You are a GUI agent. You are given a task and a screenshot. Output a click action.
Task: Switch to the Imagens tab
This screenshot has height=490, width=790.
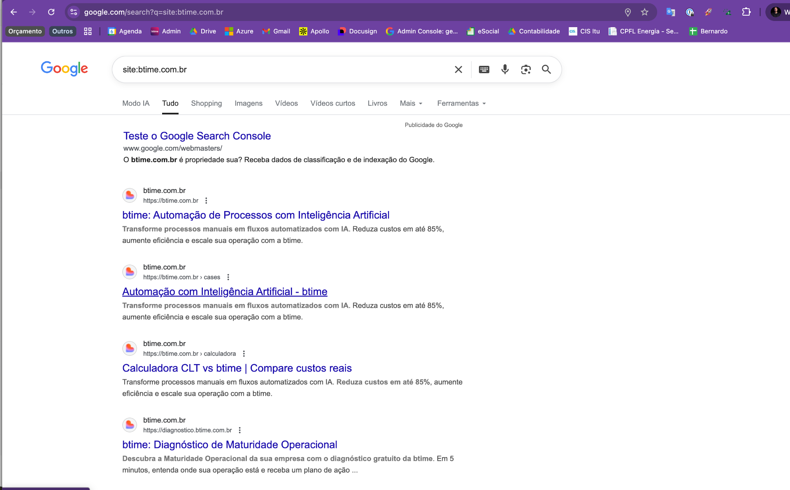coord(248,103)
